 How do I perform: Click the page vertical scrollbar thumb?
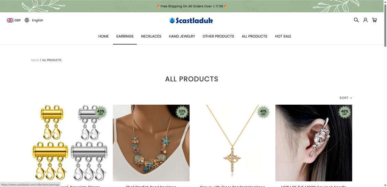tap(385, 24)
